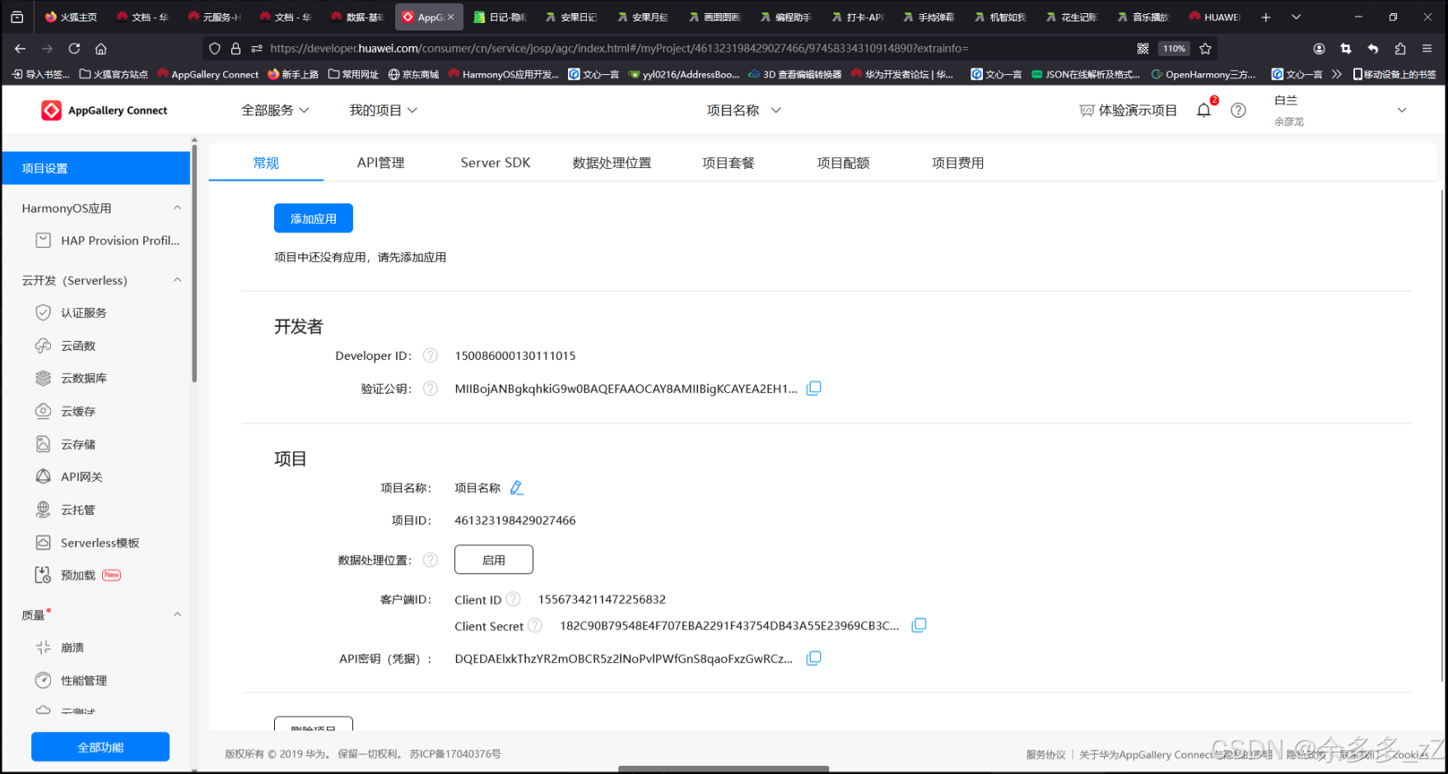Show help for 数据处理位置
Viewport: 1448px width, 774px height.
point(431,560)
